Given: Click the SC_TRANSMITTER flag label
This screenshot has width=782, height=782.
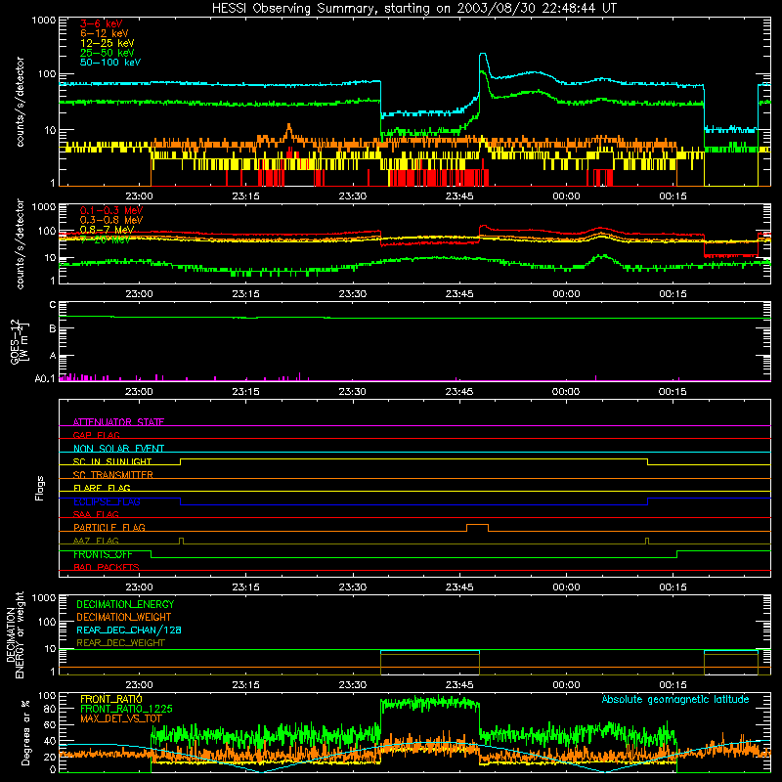Looking at the screenshot, I should pos(113,475).
